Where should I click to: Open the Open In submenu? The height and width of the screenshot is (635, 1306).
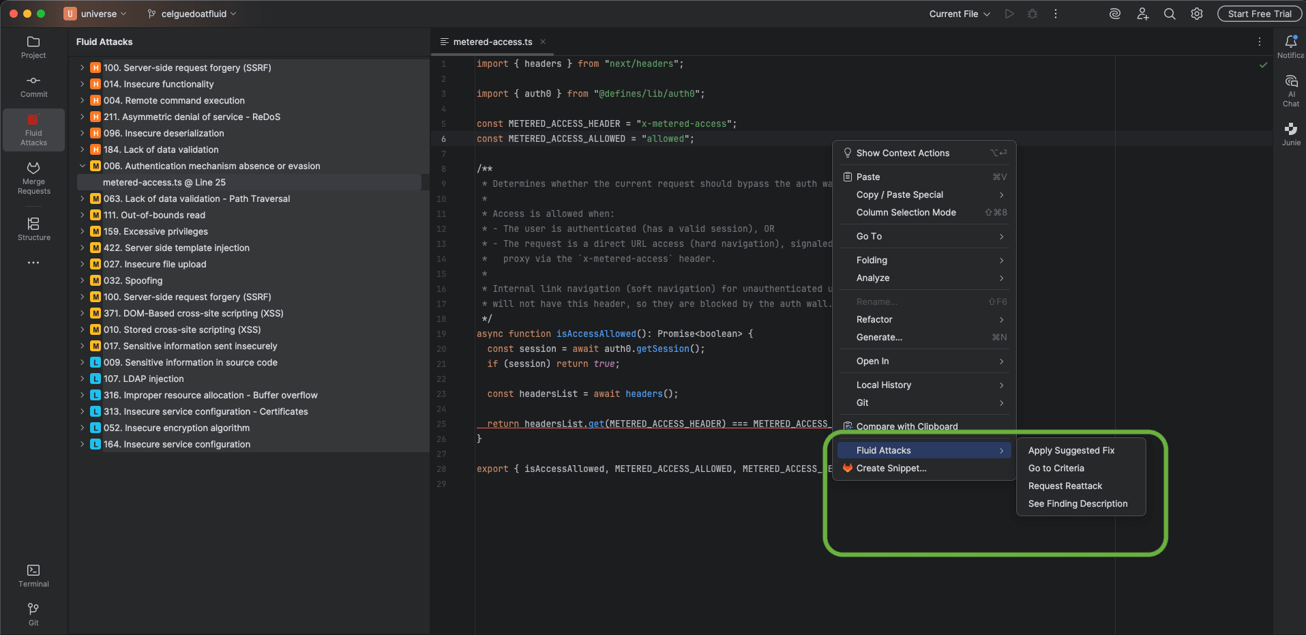tap(924, 361)
